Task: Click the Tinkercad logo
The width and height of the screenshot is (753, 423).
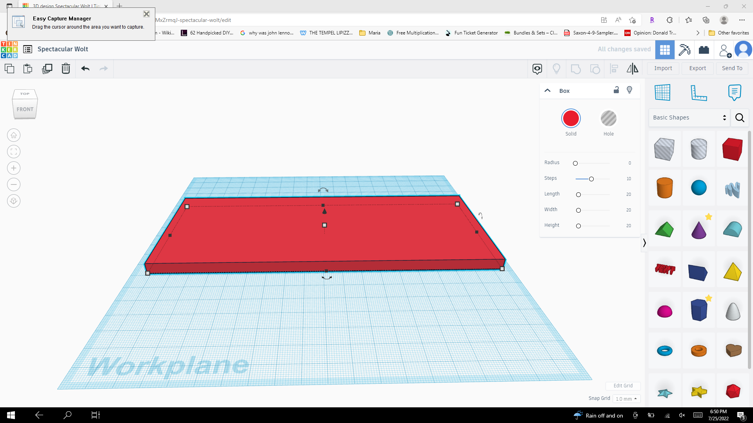Action: [9, 50]
